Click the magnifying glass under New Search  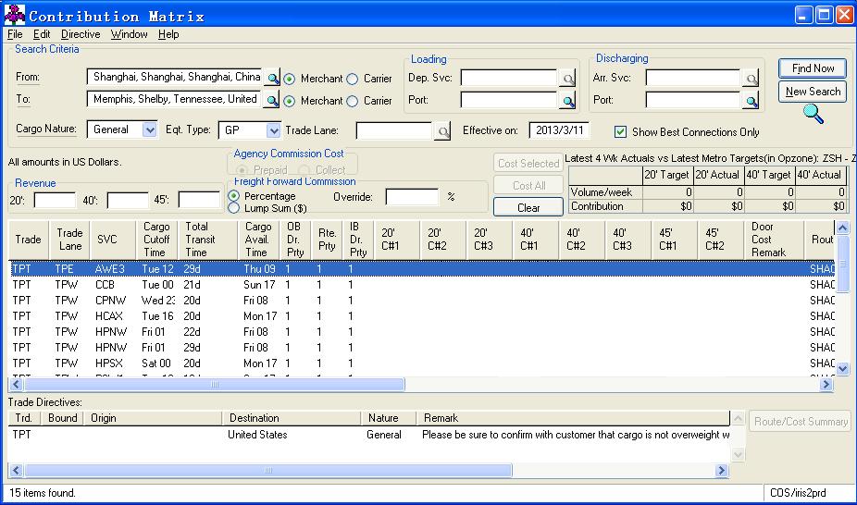[812, 114]
